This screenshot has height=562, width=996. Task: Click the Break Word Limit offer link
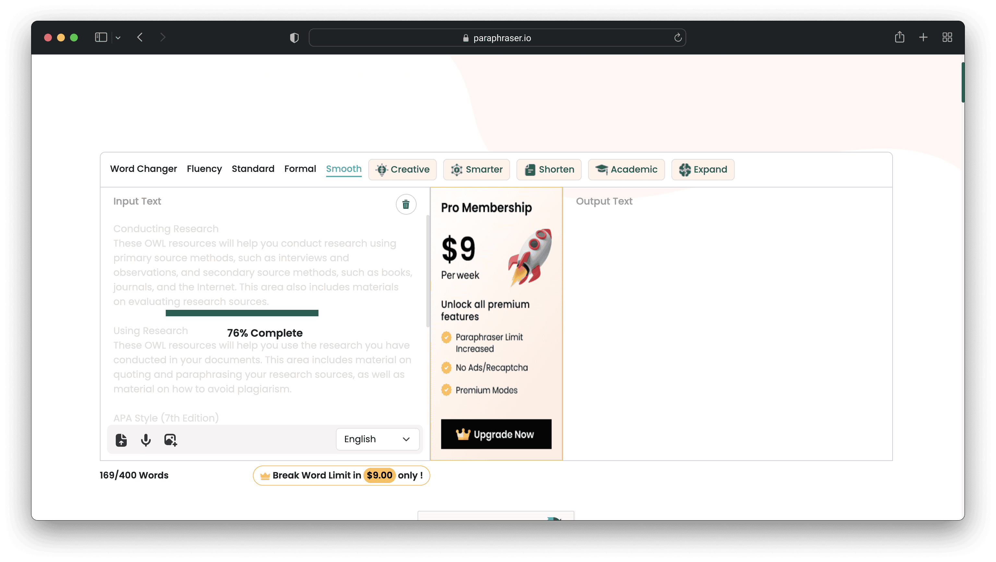(341, 475)
